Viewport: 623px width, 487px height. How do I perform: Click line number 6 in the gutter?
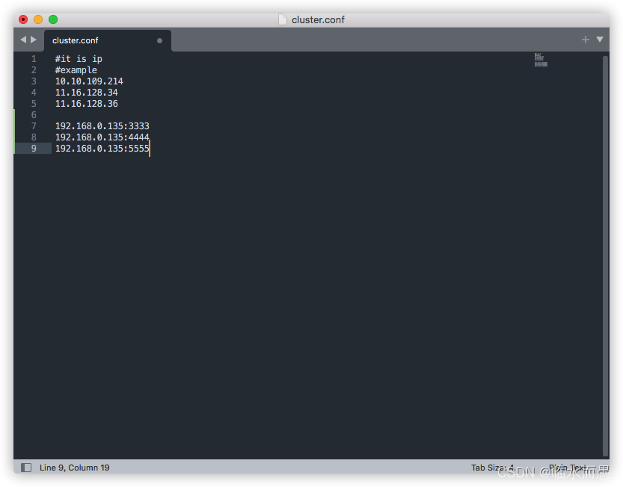point(34,115)
